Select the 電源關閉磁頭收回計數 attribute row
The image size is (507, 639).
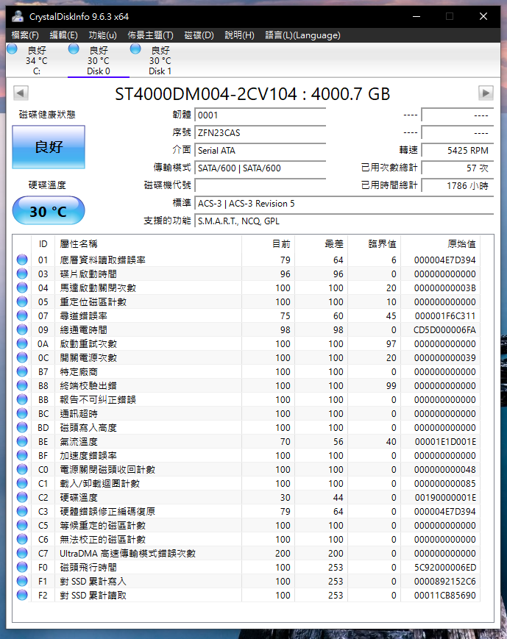(x=247, y=469)
